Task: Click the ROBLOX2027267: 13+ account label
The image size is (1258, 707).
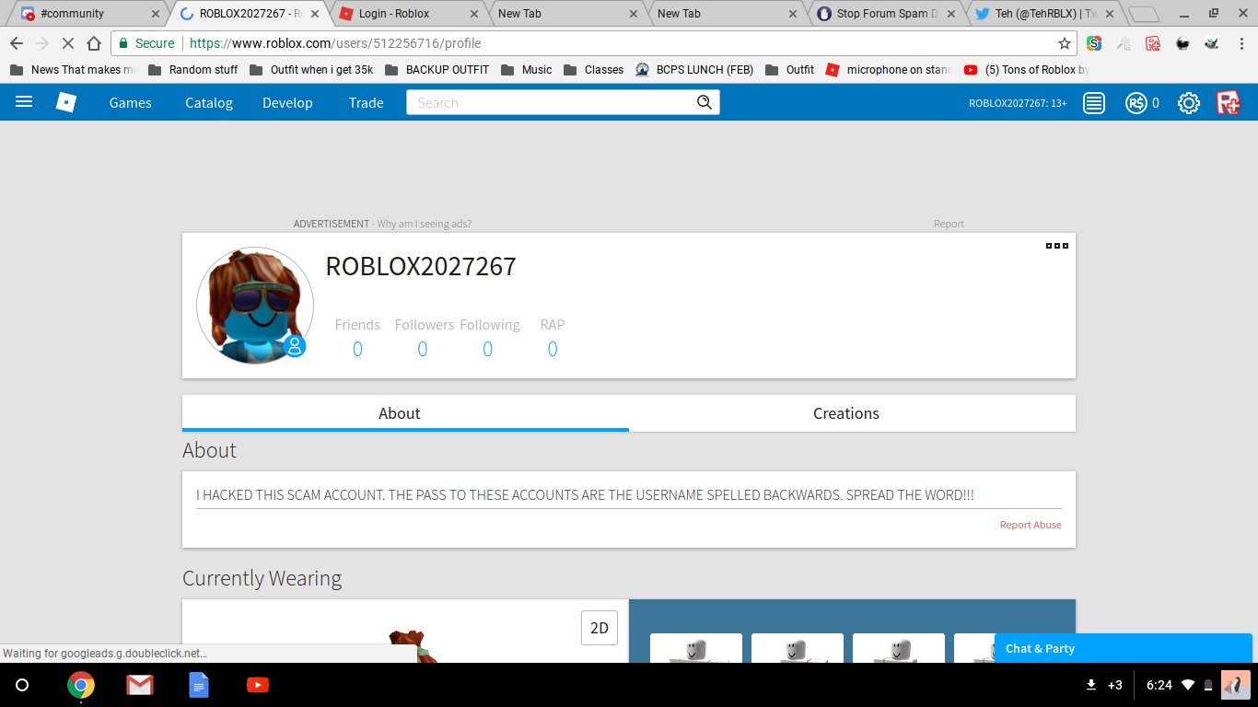Action: pos(1018,103)
